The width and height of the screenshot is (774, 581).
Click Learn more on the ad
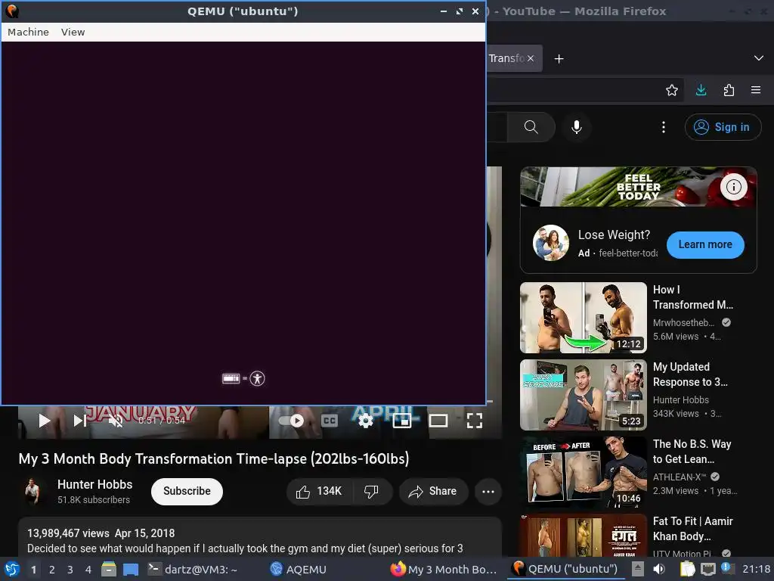click(x=705, y=244)
